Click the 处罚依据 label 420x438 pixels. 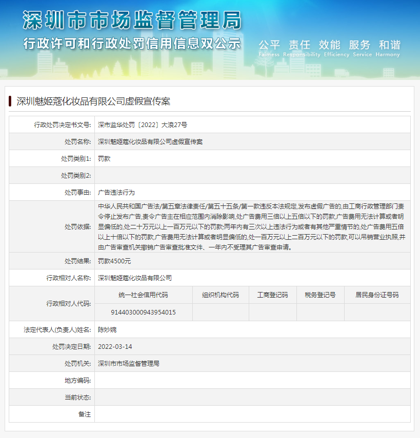point(78,226)
